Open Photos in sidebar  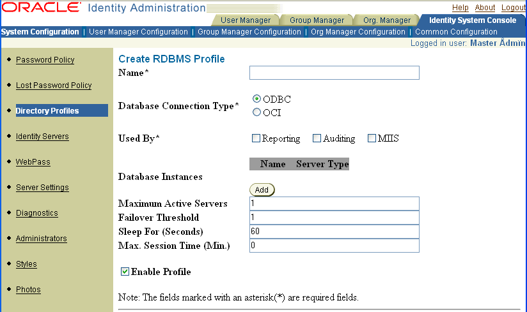point(28,289)
